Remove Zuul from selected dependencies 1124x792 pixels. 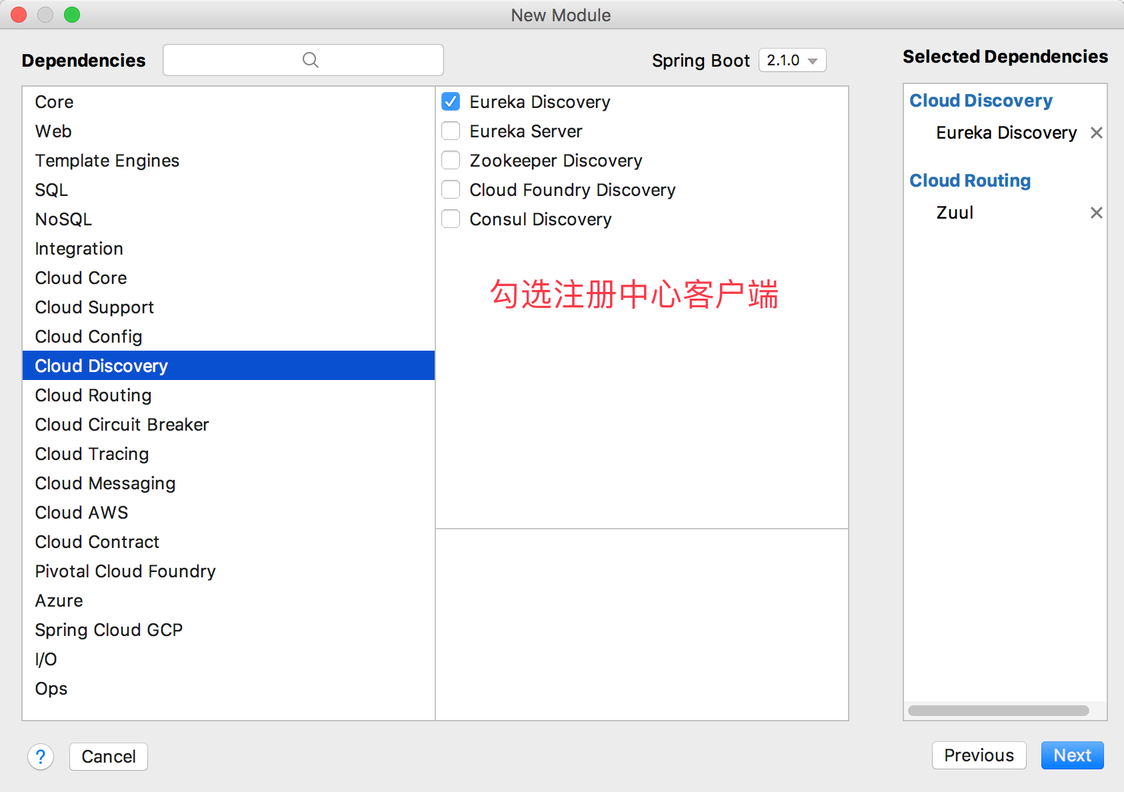click(1096, 213)
